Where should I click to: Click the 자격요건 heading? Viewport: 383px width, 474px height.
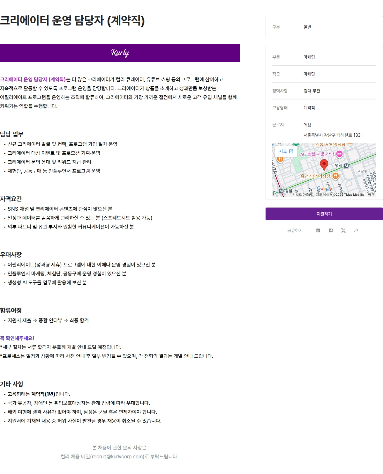coord(11,199)
